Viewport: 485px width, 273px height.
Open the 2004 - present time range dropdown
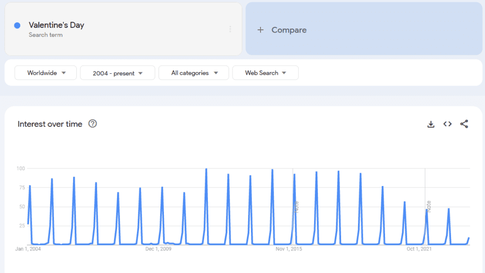pos(117,73)
